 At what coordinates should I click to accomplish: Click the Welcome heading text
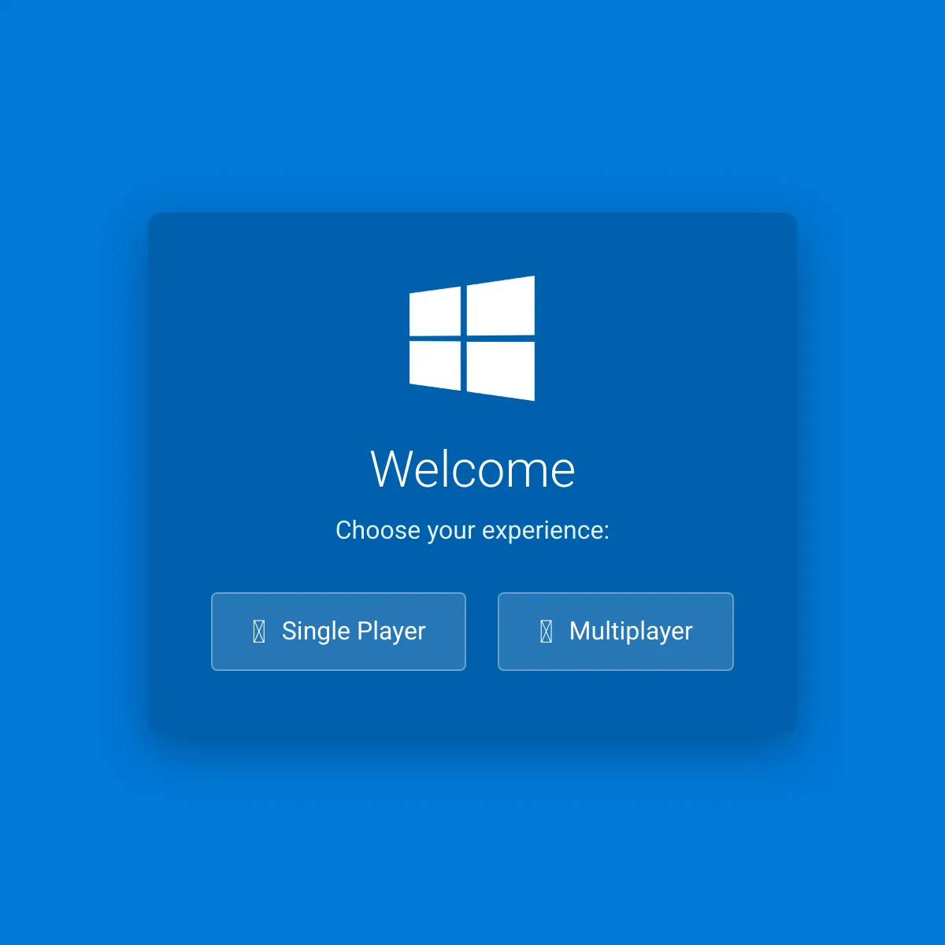472,469
